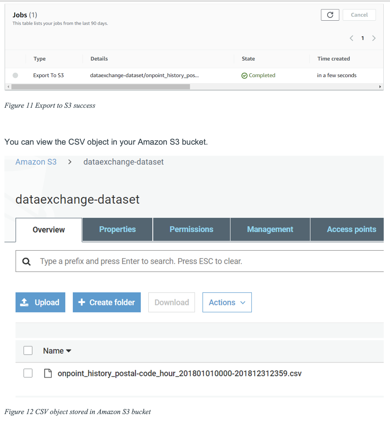Click the CSV file document icon
The height and width of the screenshot is (434, 390).
(48, 373)
